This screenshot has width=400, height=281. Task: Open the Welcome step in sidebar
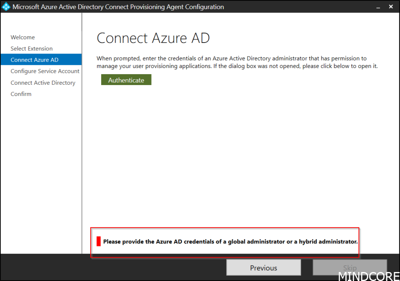click(x=23, y=37)
